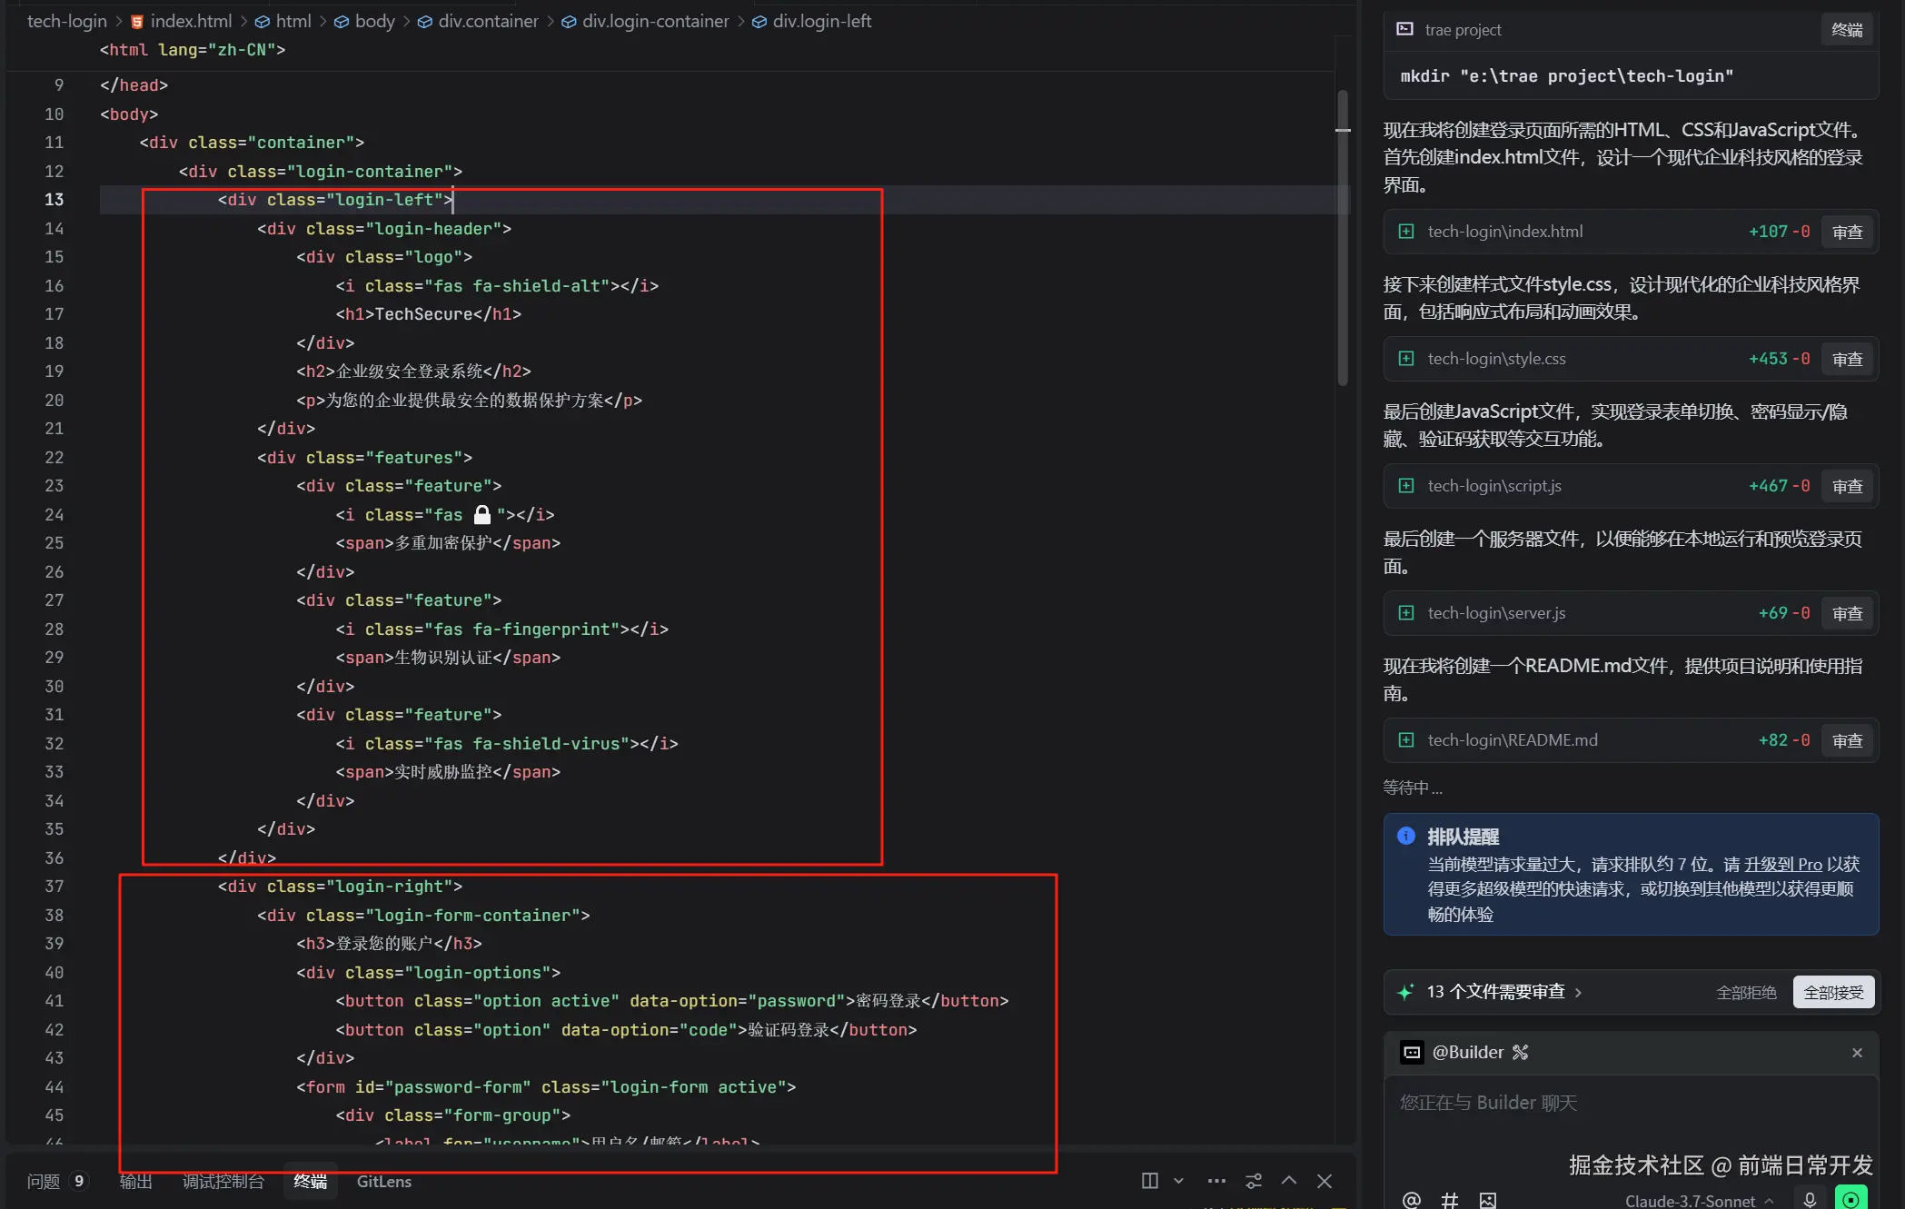Open the 问题 problems tab
This screenshot has height=1209, width=1905.
pos(44,1181)
